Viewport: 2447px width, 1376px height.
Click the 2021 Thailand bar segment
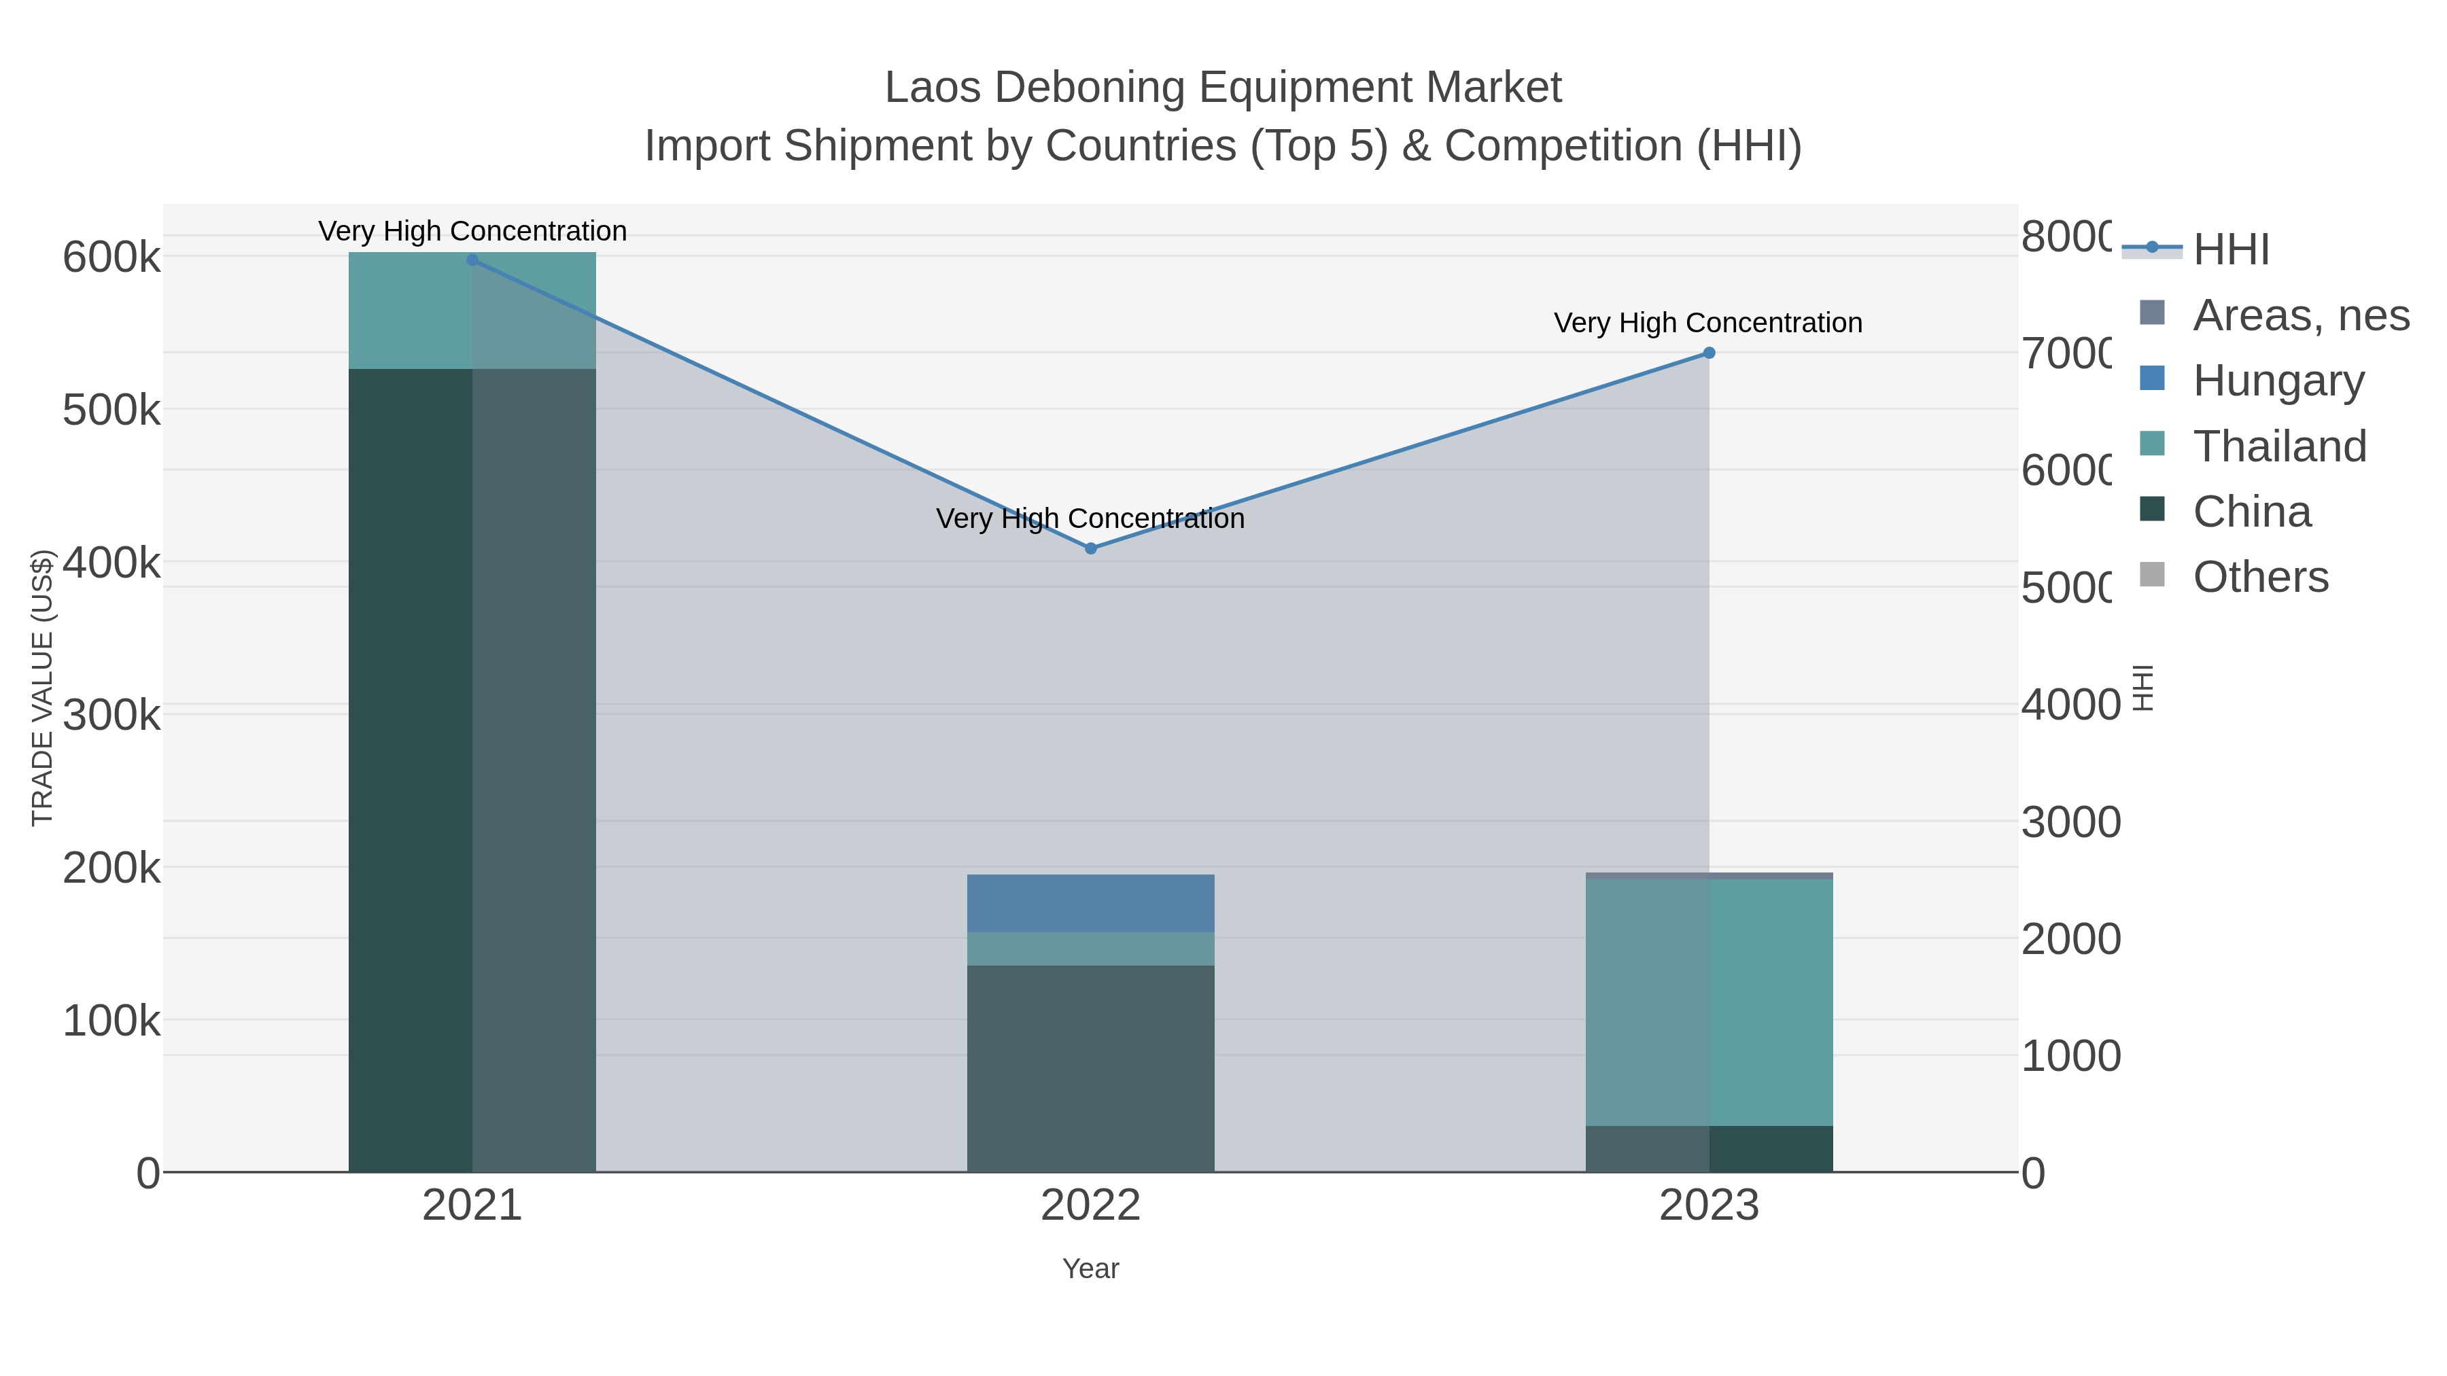pos(472,311)
